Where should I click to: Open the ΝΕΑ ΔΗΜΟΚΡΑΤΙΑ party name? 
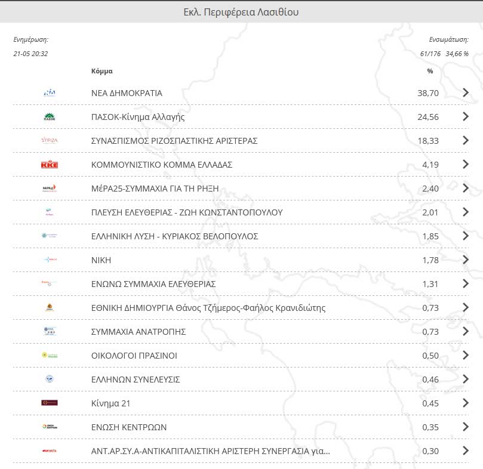127,93
